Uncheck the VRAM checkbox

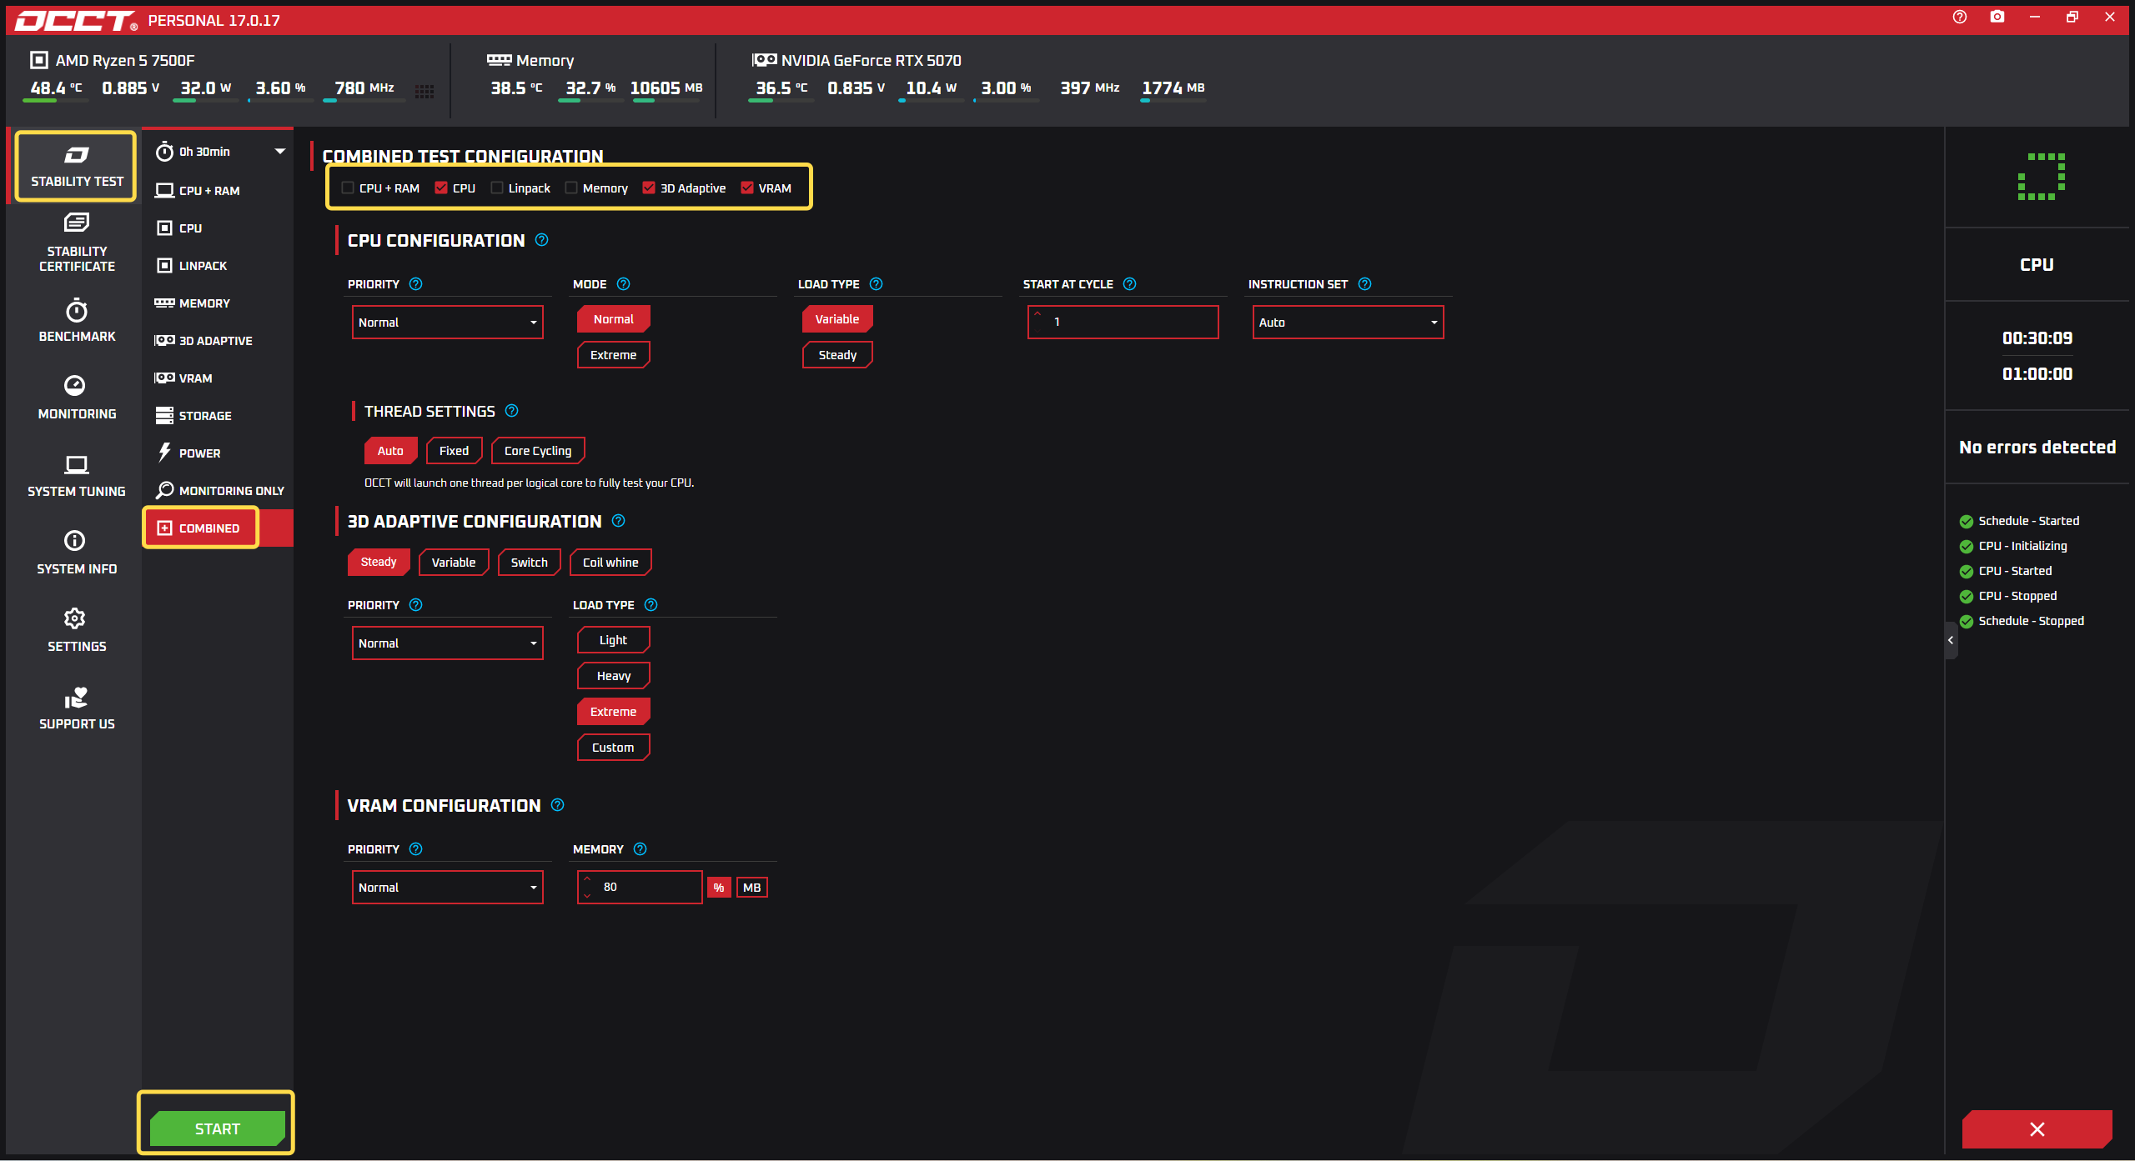tap(747, 188)
